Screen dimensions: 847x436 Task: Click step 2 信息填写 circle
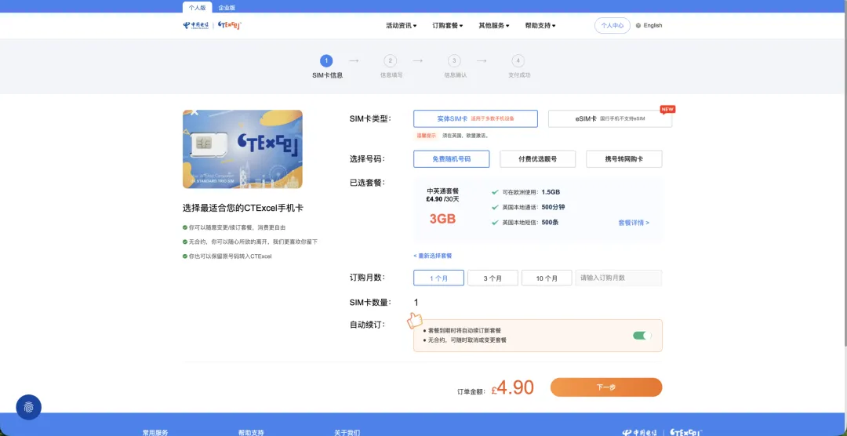coord(390,61)
